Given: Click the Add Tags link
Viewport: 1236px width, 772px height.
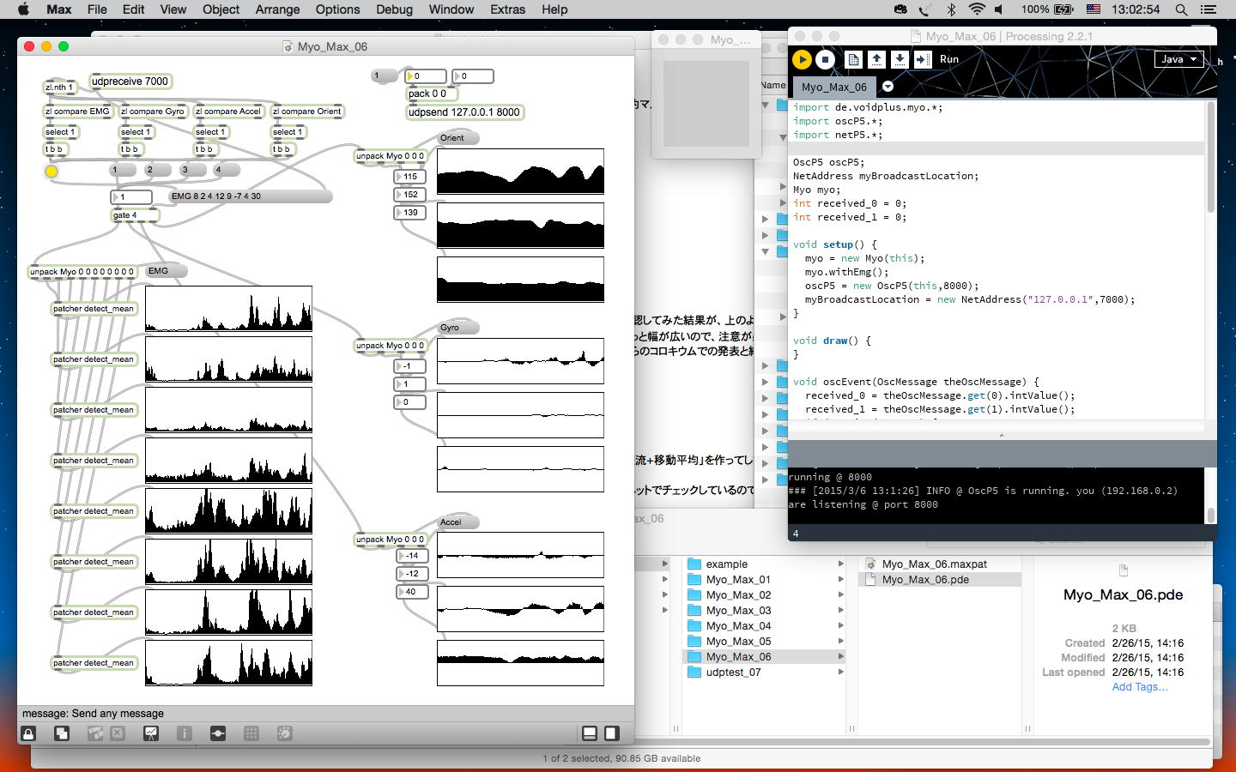Looking at the screenshot, I should coord(1139,687).
